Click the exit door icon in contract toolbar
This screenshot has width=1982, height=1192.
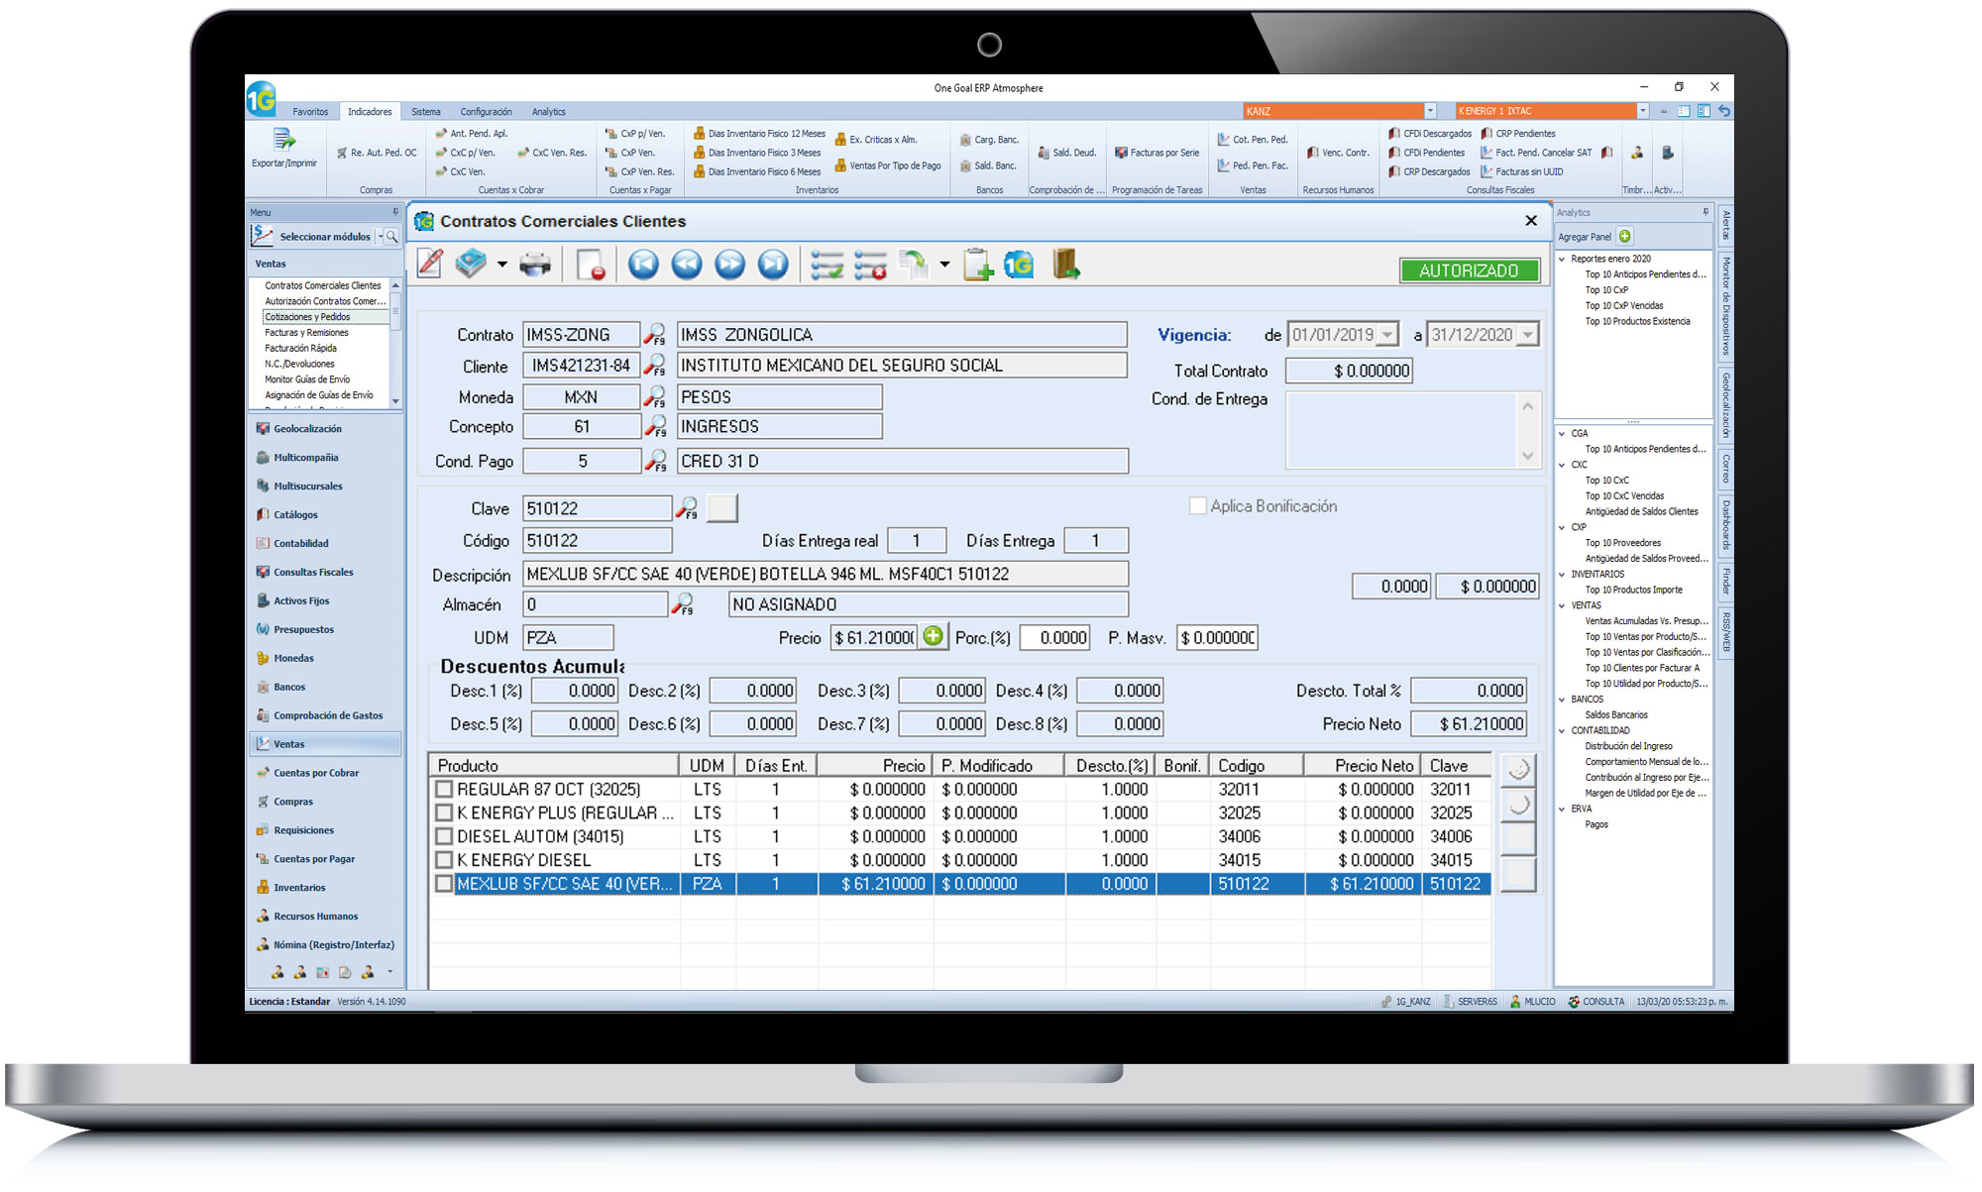pos(1066,265)
